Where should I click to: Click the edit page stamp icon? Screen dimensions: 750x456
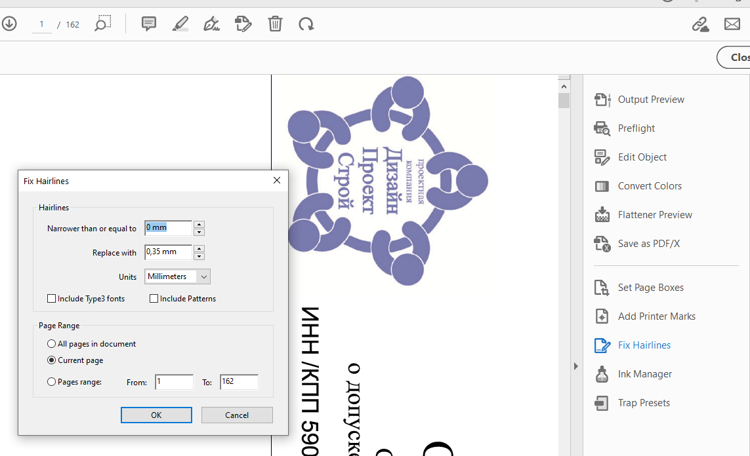[x=243, y=24]
